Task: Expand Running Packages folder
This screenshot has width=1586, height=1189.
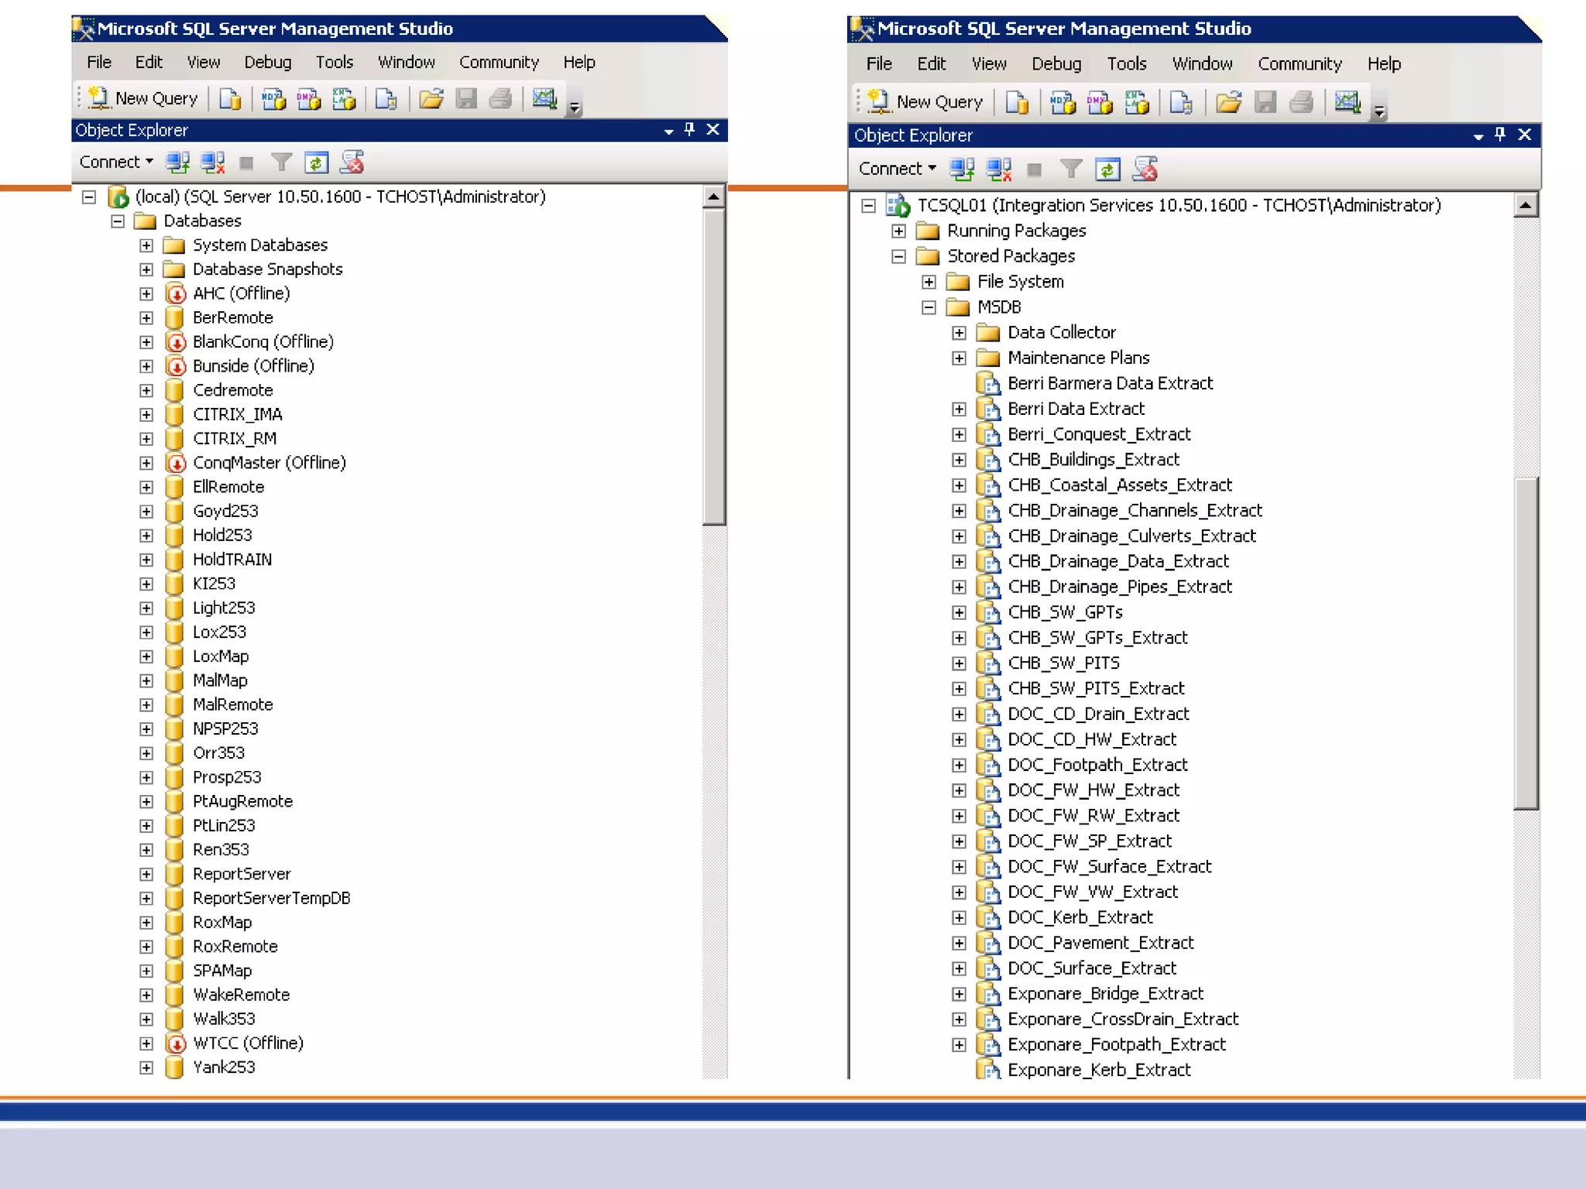Action: tap(898, 231)
